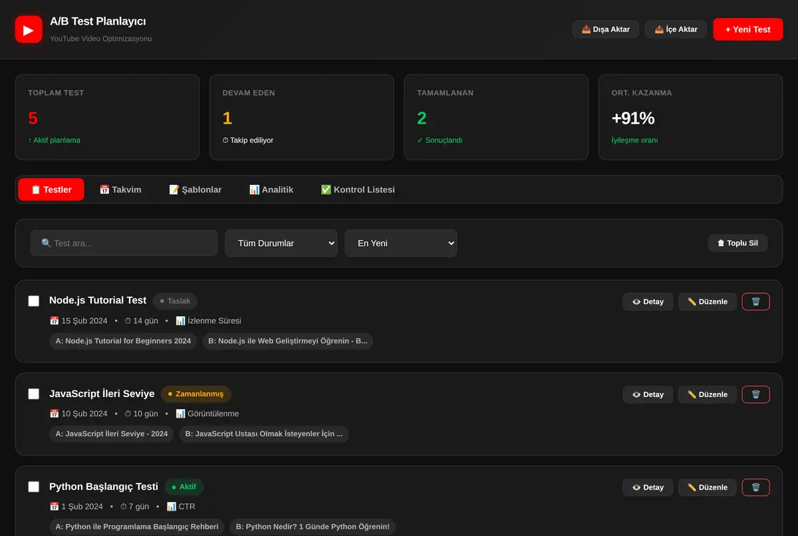The width and height of the screenshot is (798, 536).
Task: Click the İçe Aktar import button
Action: (x=676, y=29)
